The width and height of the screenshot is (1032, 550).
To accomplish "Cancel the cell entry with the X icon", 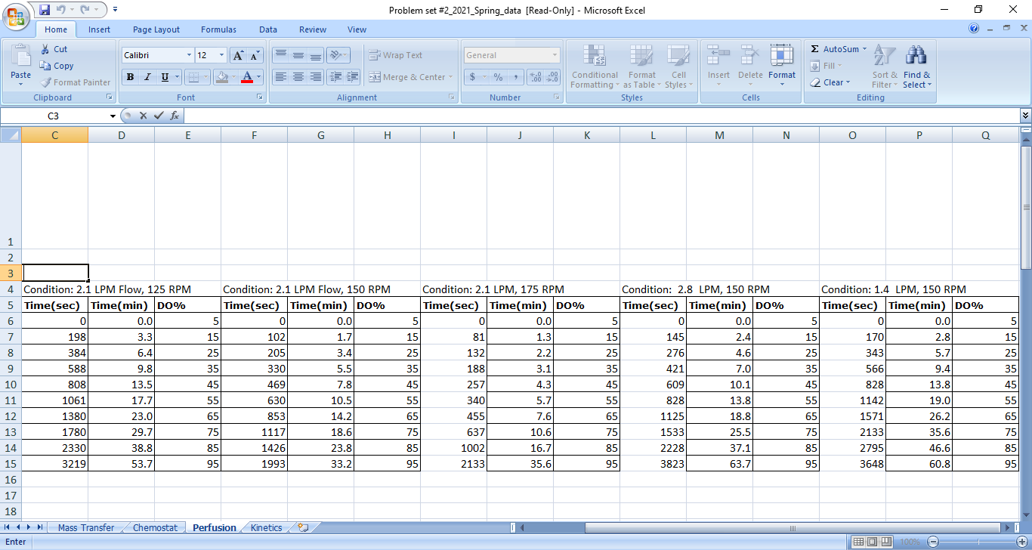I will tap(143, 116).
